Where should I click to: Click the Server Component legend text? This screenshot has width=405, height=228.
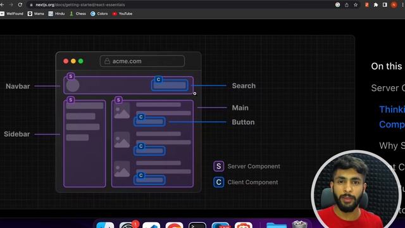click(254, 166)
